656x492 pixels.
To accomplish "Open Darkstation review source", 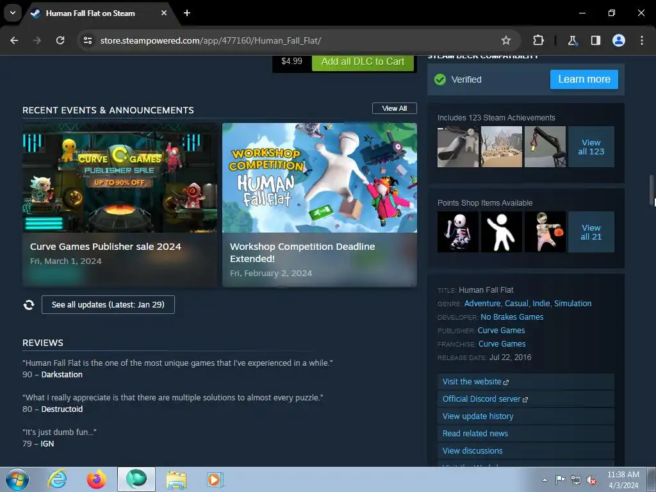I will tap(62, 374).
